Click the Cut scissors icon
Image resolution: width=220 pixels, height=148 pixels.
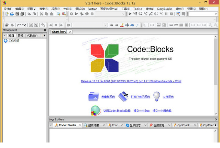(x=41, y=14)
